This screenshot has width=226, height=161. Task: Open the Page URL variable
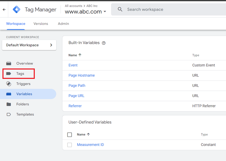pos(76,96)
